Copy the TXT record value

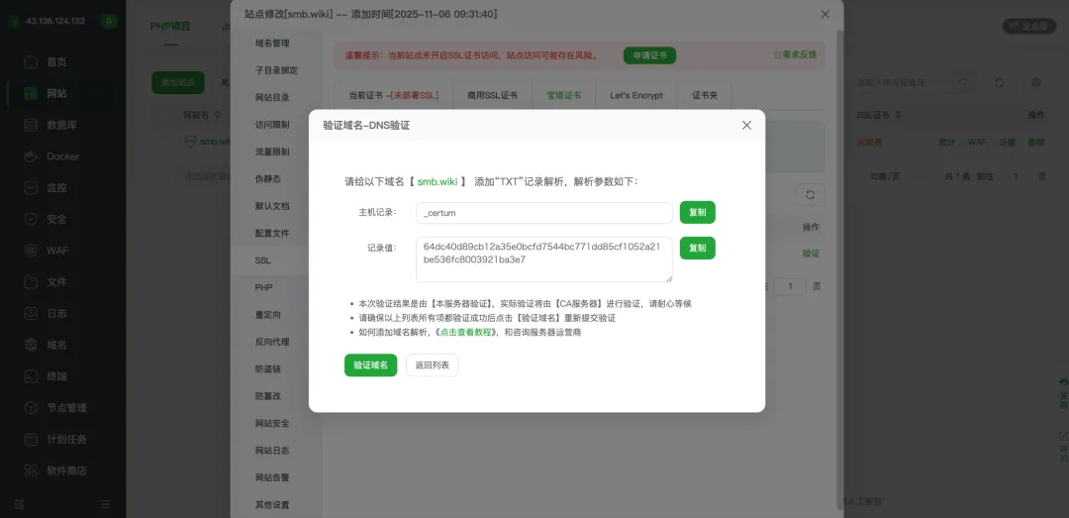tap(697, 248)
